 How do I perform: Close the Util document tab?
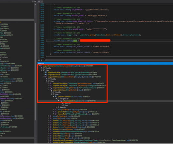(x=42, y=2)
